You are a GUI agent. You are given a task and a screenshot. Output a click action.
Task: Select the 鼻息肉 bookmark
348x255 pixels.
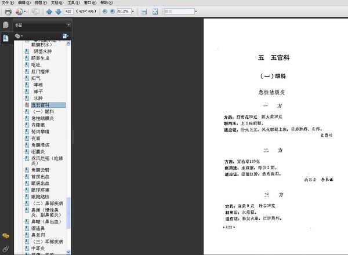(x=38, y=235)
